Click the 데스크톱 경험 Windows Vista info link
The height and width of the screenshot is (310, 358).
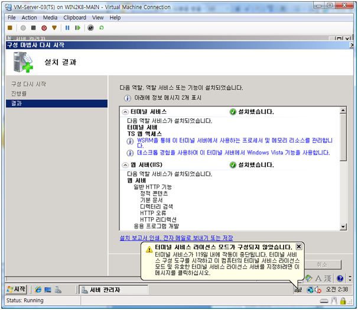(233, 153)
